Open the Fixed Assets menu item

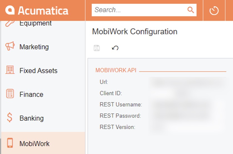pyautogui.click(x=38, y=71)
